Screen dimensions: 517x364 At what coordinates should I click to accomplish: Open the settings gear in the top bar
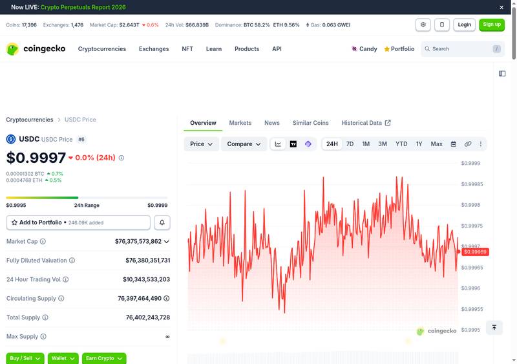click(x=423, y=25)
